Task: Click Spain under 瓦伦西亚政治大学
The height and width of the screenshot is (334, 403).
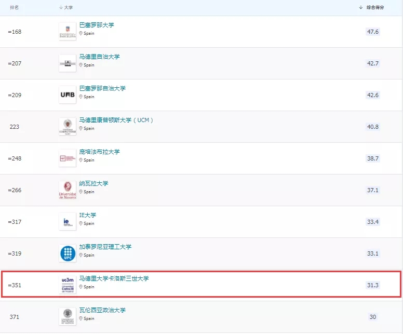Action: coord(89,318)
